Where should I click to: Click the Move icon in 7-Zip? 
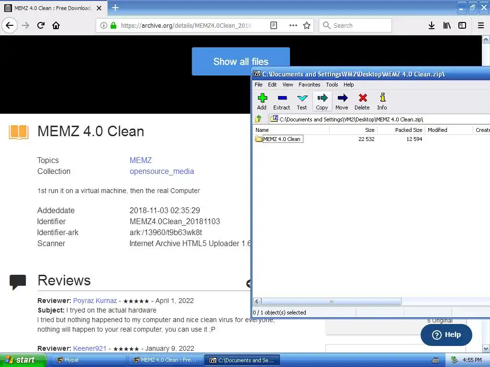pos(342,101)
